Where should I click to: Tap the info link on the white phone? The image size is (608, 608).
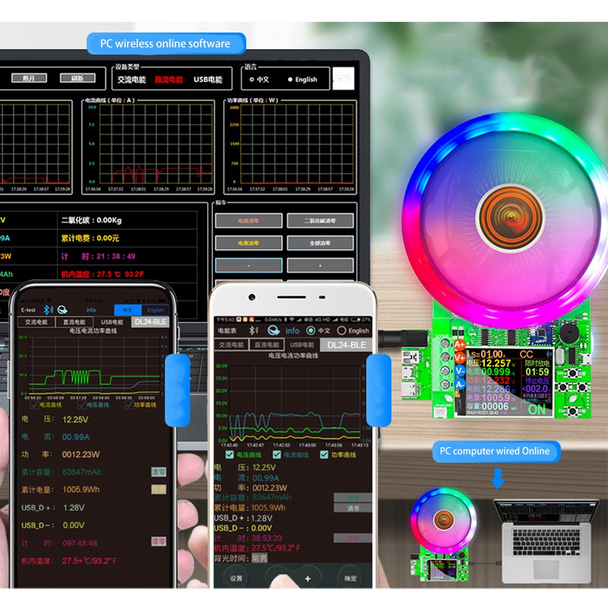[292, 330]
